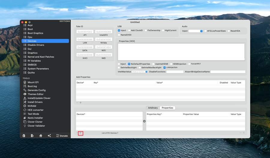Image resolution: width=270 pixels, height=158 pixels.
Task: Click the AirportBridgeDeviceName text field
Action: (228, 72)
